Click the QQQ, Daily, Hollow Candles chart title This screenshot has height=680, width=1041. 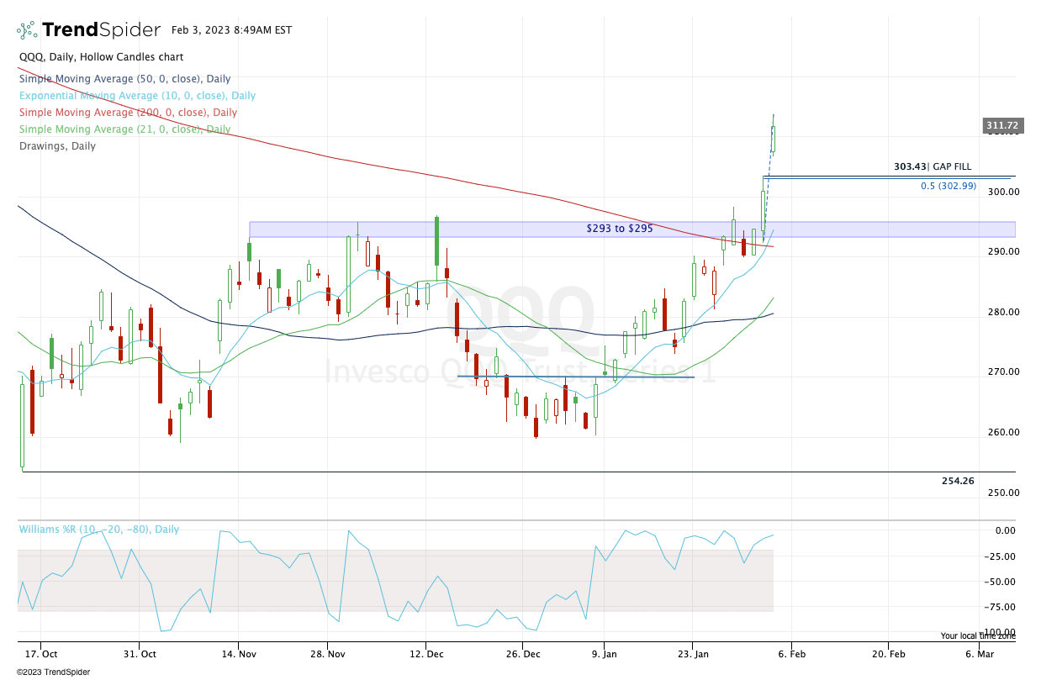101,57
